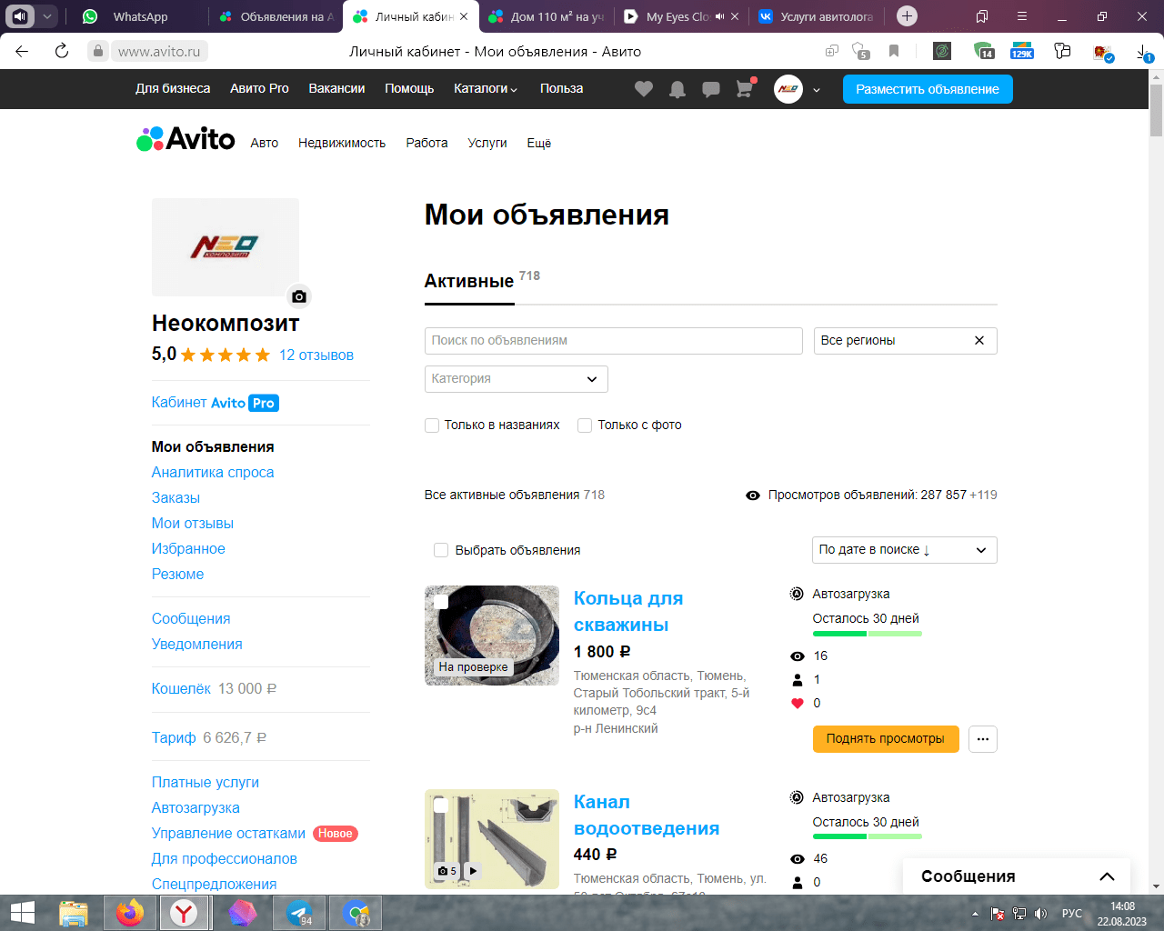Show hidden tray icons arrow in taskbar
1164x931 pixels.
coord(975,914)
